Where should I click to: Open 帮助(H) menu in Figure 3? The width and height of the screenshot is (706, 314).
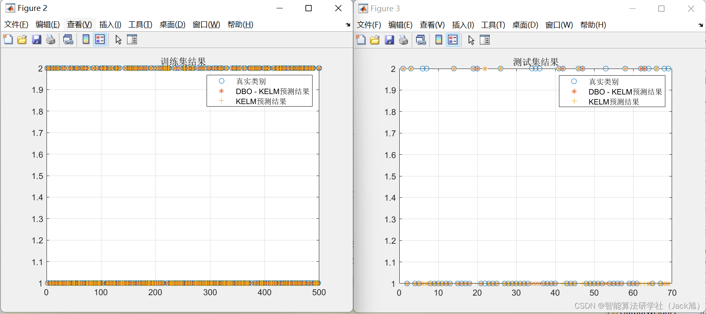tap(593, 25)
